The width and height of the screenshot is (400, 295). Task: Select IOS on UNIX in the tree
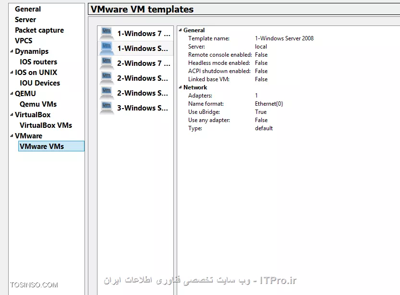pos(36,73)
